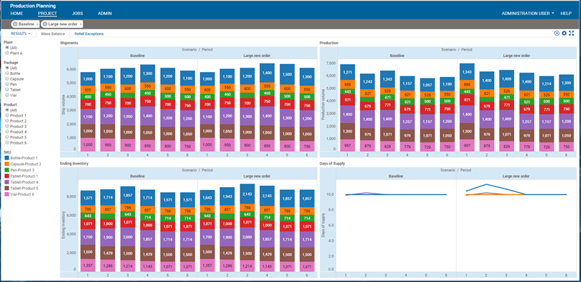Screen dimensions: 581x282
Task: Click the Ending Inventory Baseline scenario header
Action: click(x=137, y=176)
